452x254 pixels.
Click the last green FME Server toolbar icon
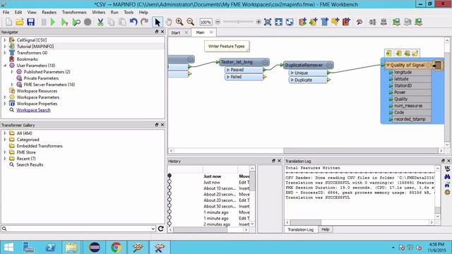pos(419,22)
